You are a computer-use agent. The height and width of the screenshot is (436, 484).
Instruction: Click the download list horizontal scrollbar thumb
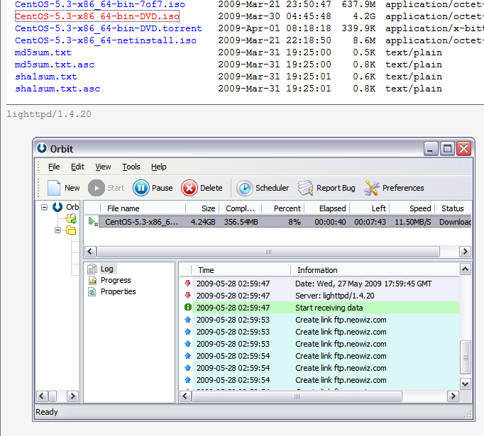point(268,251)
